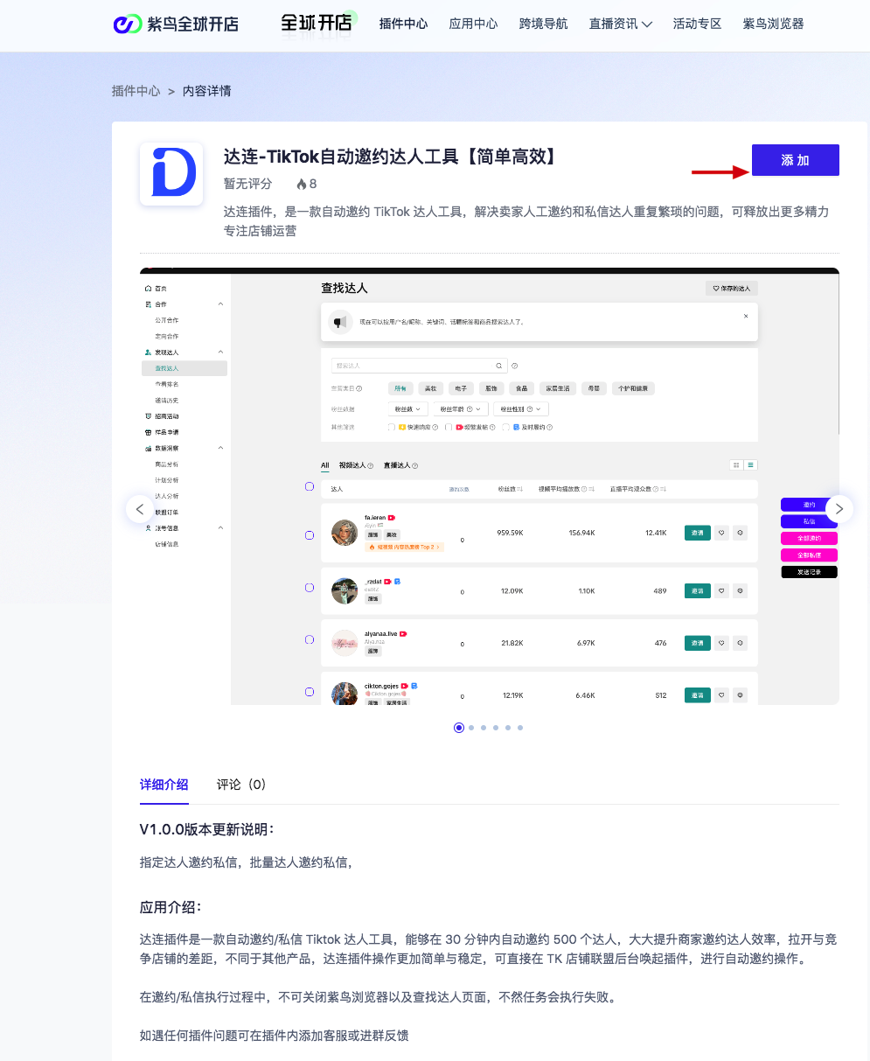Open the 直播资讯 dropdown in top navigation
Image resolution: width=870 pixels, height=1061 pixels.
[x=620, y=24]
